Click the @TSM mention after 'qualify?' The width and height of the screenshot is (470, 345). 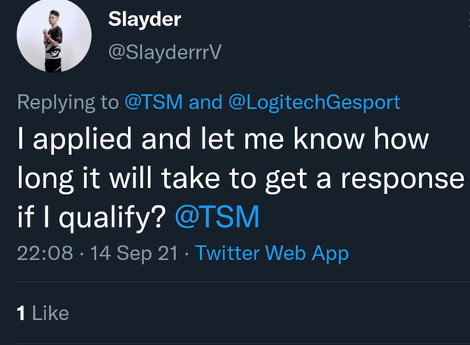(218, 218)
